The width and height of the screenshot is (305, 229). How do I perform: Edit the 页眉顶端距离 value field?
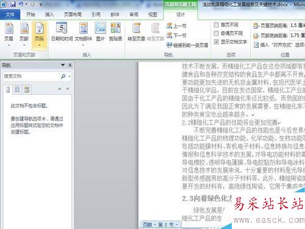tap(297, 26)
